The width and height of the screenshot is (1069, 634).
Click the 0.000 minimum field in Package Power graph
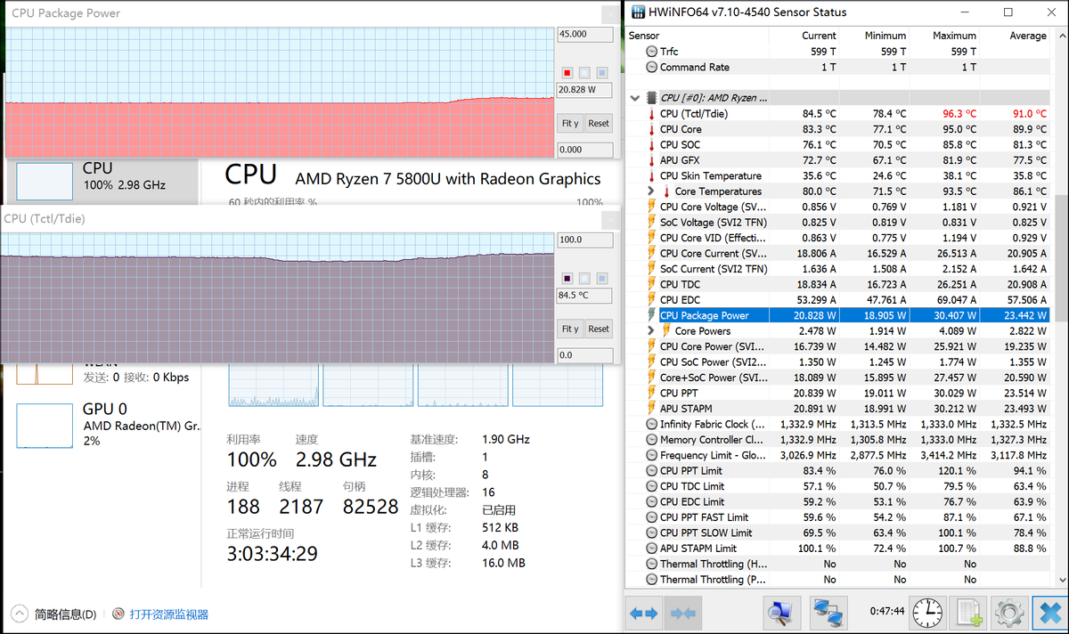584,150
